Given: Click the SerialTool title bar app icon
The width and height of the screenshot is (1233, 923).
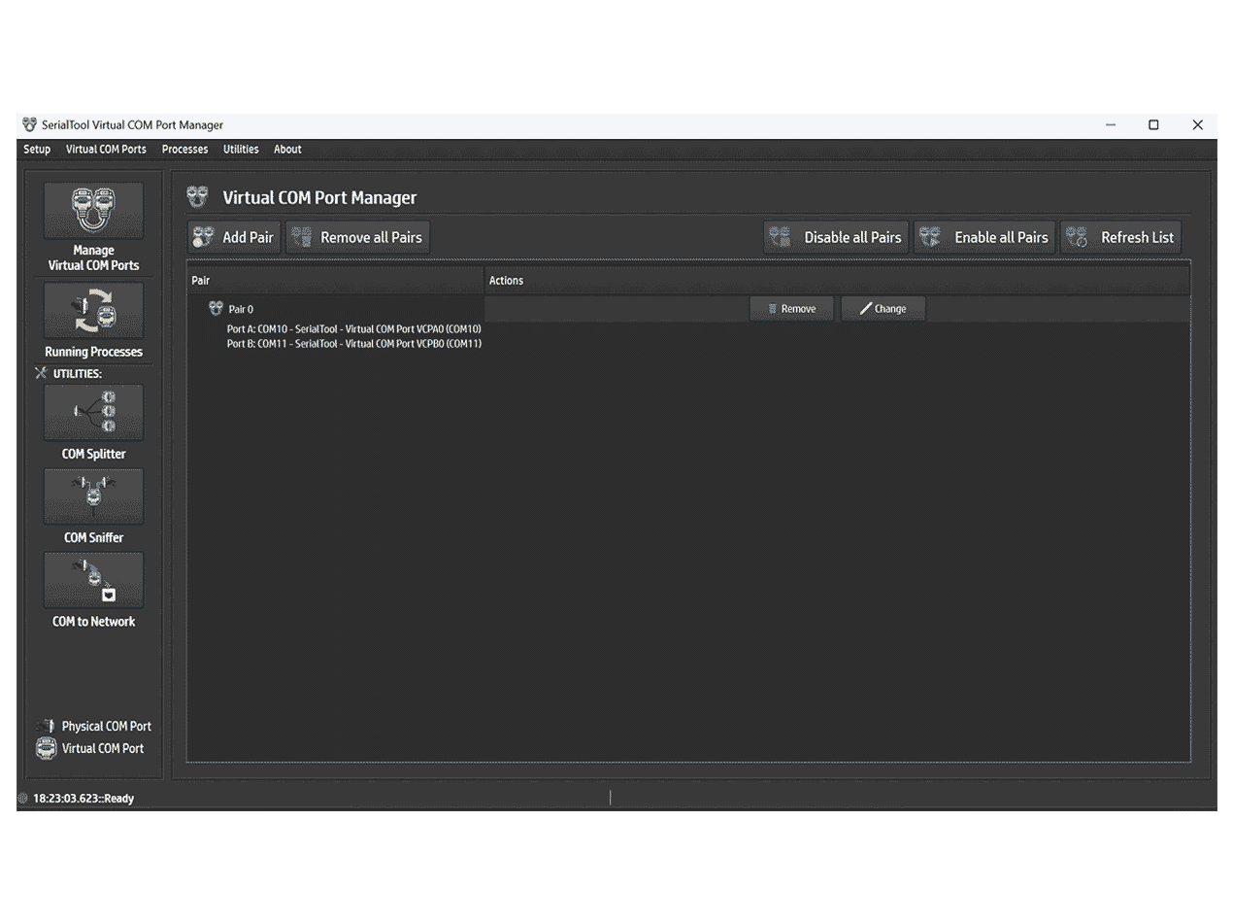Looking at the screenshot, I should [x=29, y=124].
